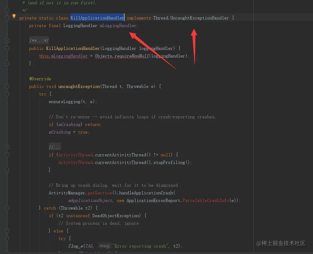Click the DeadObjectException class name

click(x=116, y=216)
